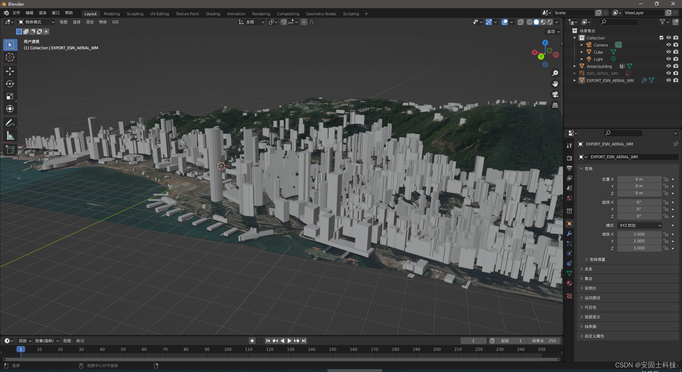Expand the 关系 (Relations) panel
The width and height of the screenshot is (682, 372).
tap(589, 269)
